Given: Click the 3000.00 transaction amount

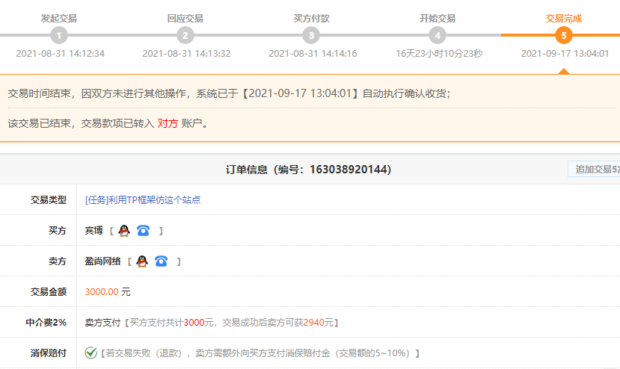Looking at the screenshot, I should (102, 292).
